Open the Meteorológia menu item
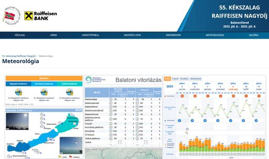The image size is (269, 159). (215, 35)
